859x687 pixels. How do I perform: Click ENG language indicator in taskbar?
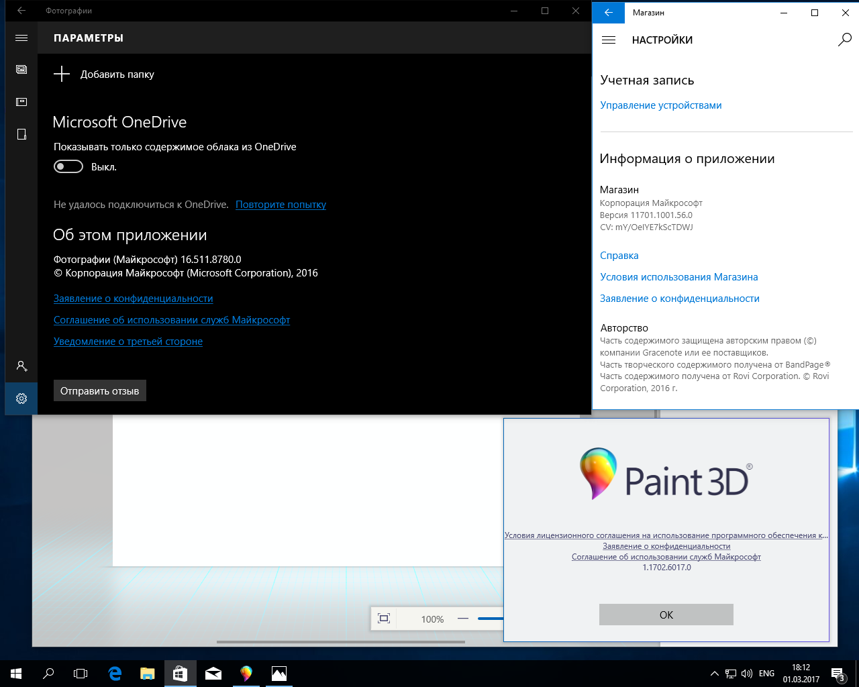click(766, 674)
